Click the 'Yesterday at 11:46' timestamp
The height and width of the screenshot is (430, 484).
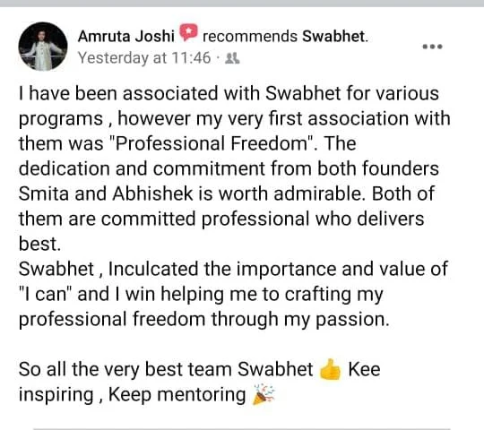pyautogui.click(x=144, y=58)
